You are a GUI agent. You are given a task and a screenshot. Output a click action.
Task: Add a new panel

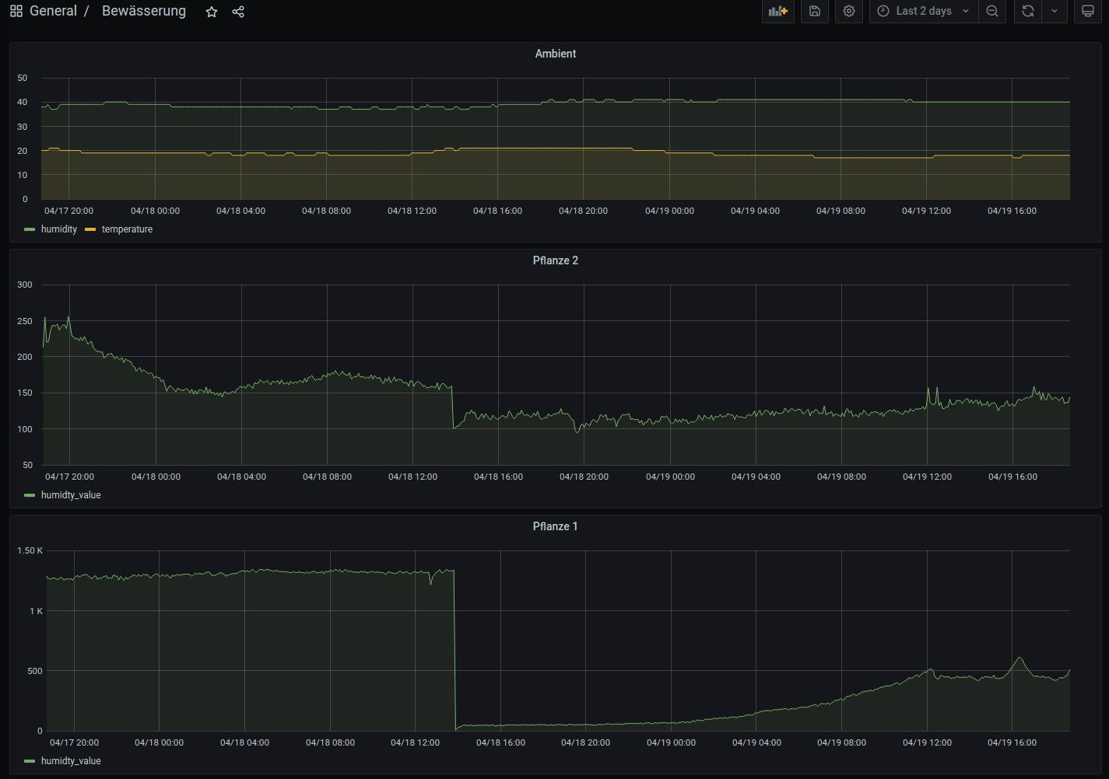tap(778, 11)
